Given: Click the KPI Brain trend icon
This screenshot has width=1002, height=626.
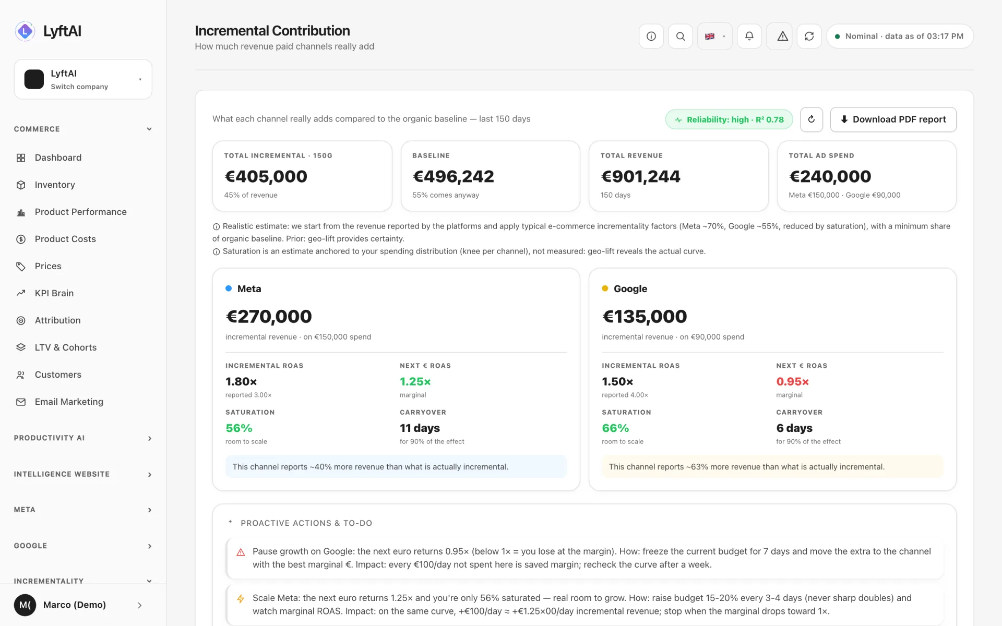Looking at the screenshot, I should pyautogui.click(x=21, y=294).
